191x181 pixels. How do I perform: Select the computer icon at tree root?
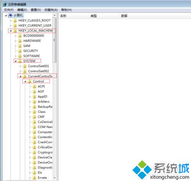[11, 16]
